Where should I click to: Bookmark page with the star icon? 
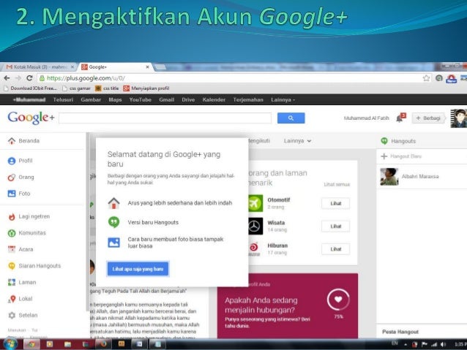pyautogui.click(x=426, y=78)
